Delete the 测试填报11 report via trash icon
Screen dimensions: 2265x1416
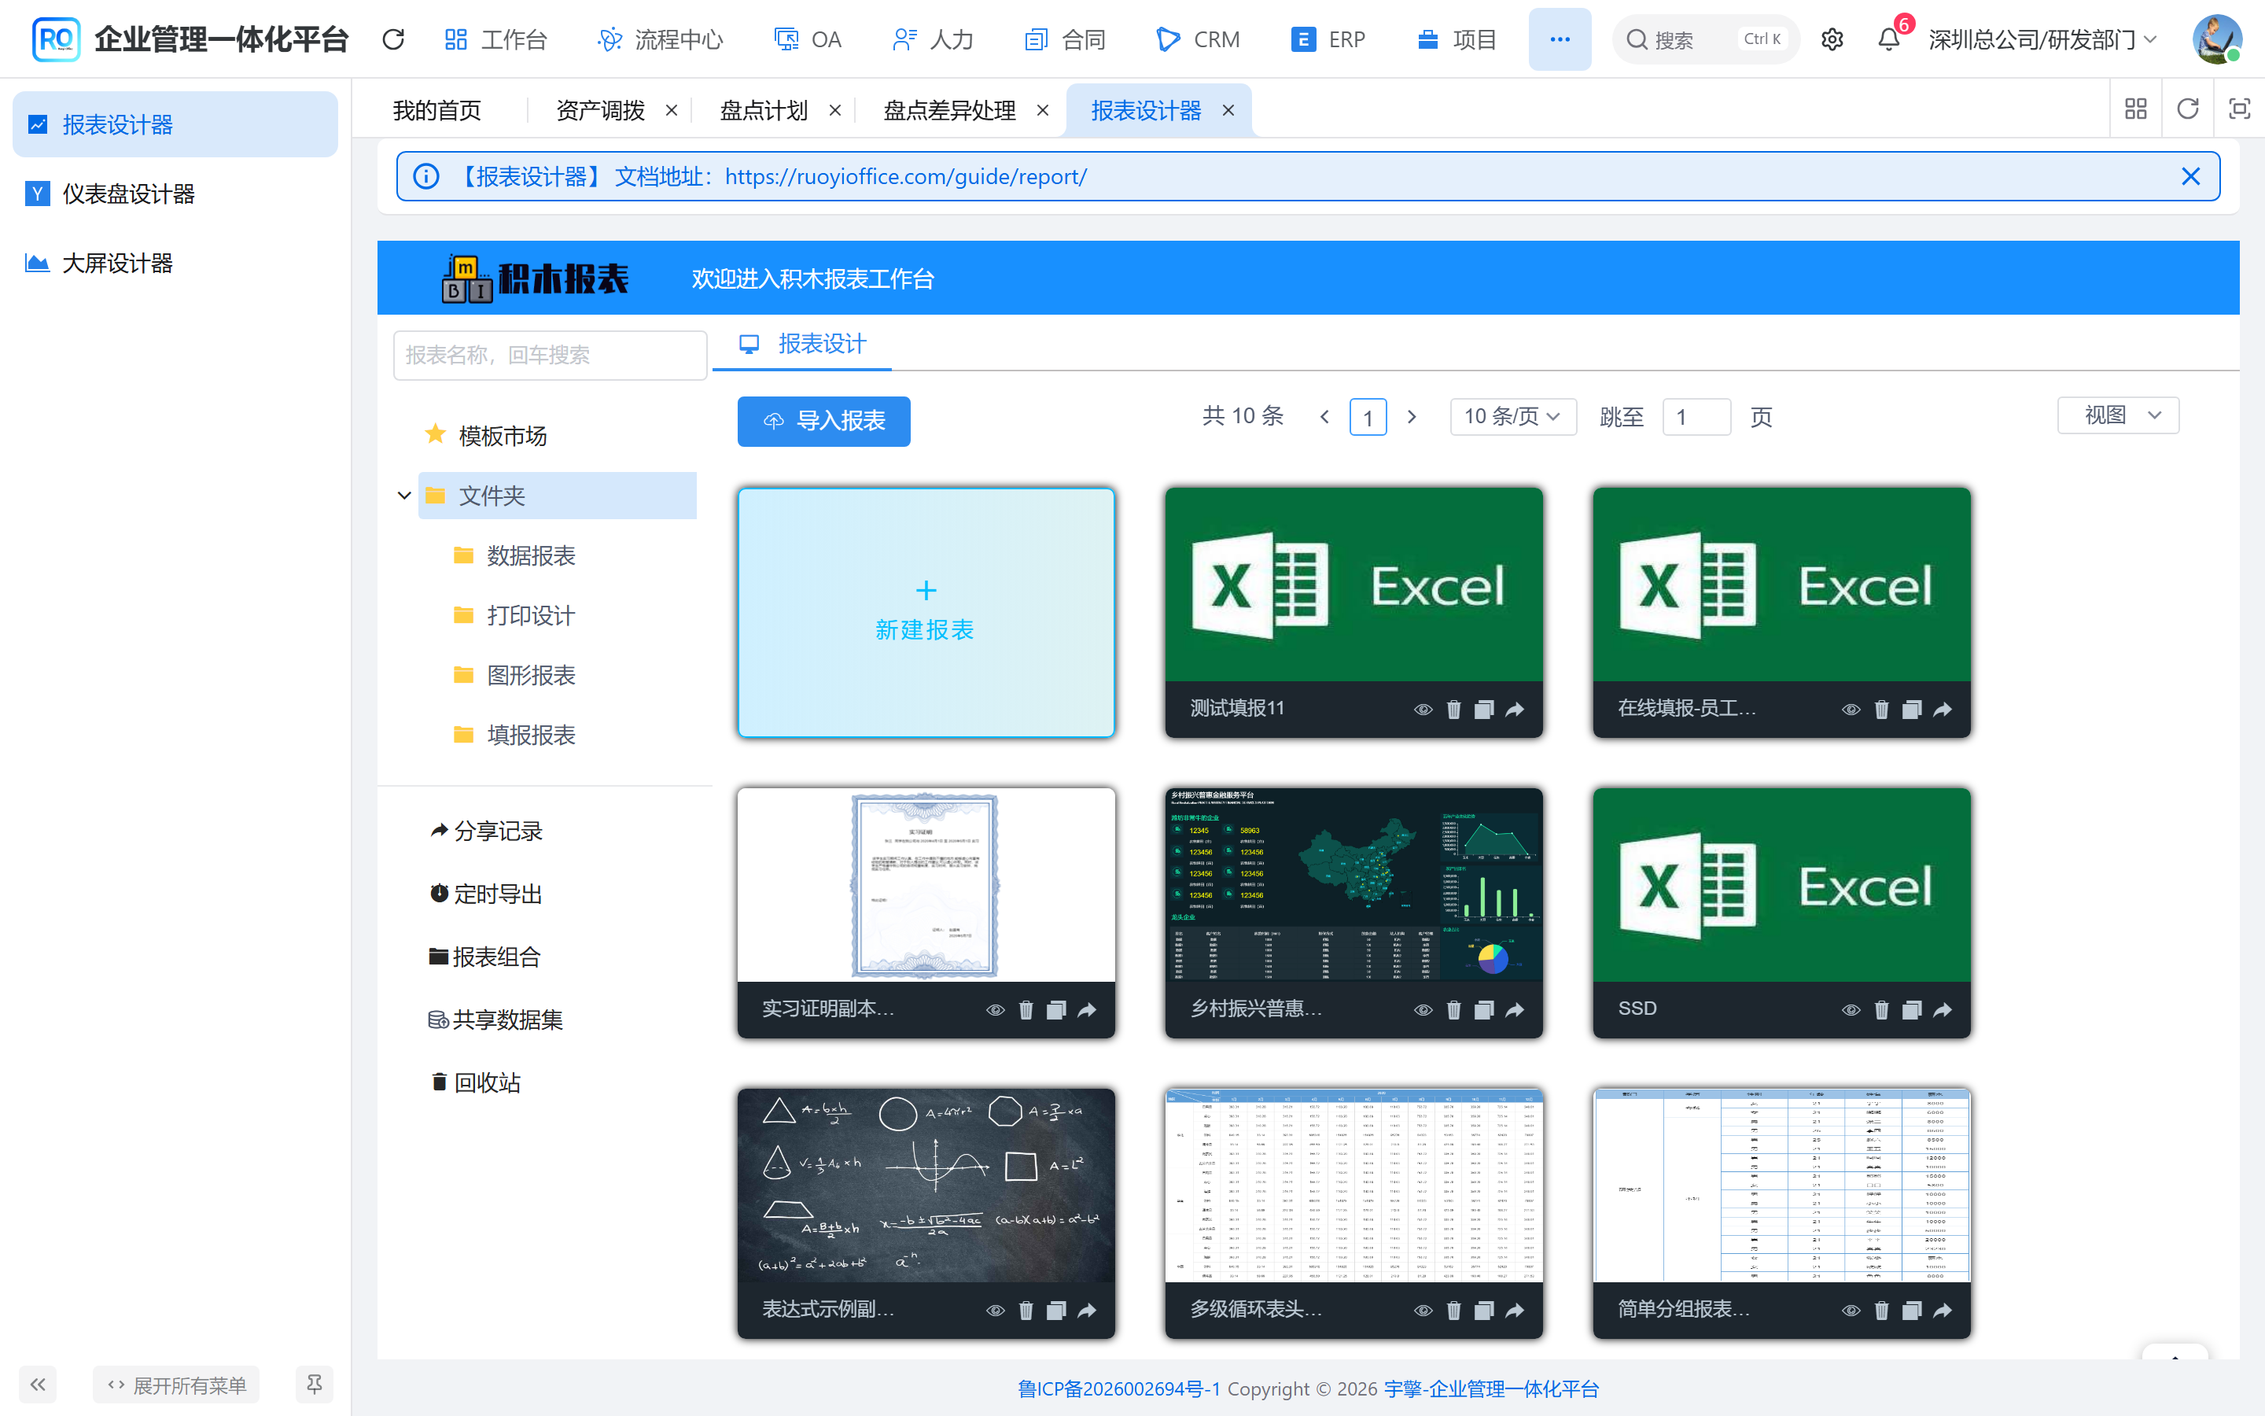(x=1453, y=709)
